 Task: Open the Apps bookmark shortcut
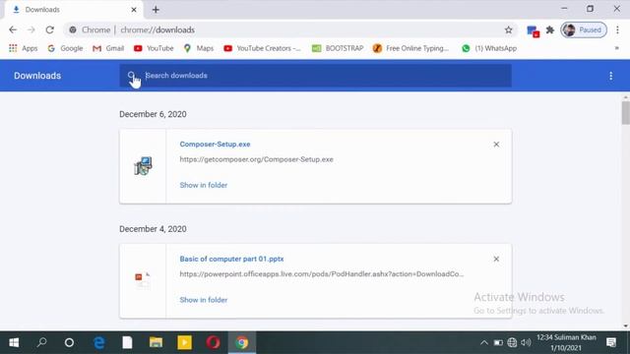(x=24, y=48)
